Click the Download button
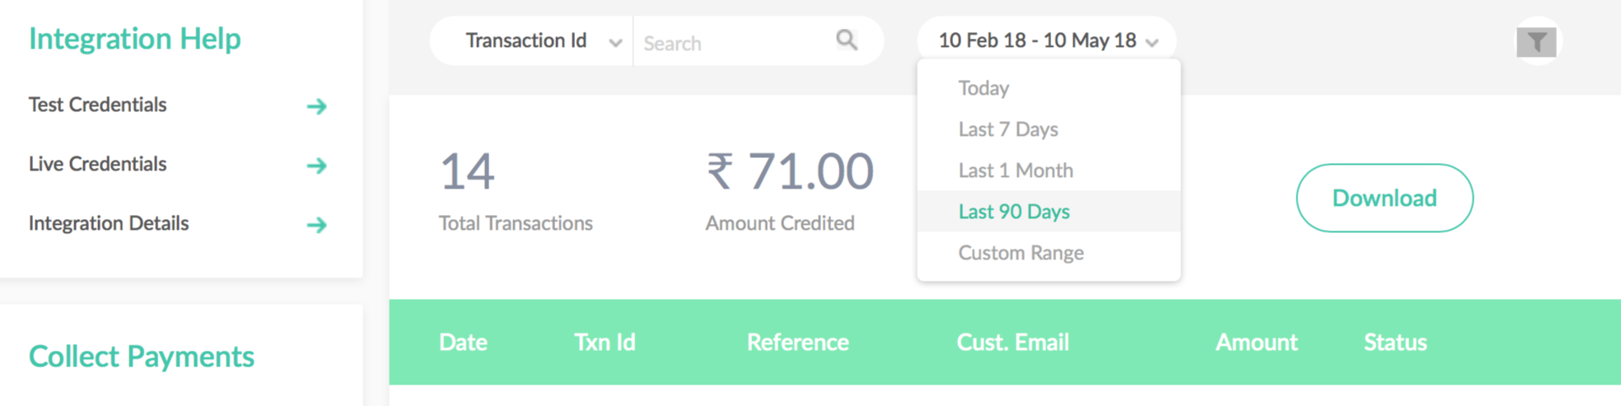 [1385, 198]
